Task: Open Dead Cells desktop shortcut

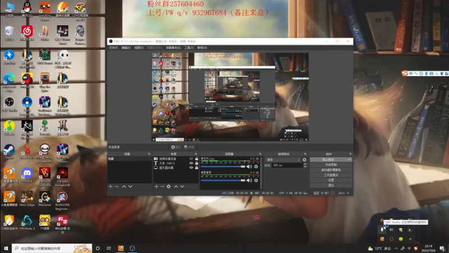Action: [x=27, y=152]
